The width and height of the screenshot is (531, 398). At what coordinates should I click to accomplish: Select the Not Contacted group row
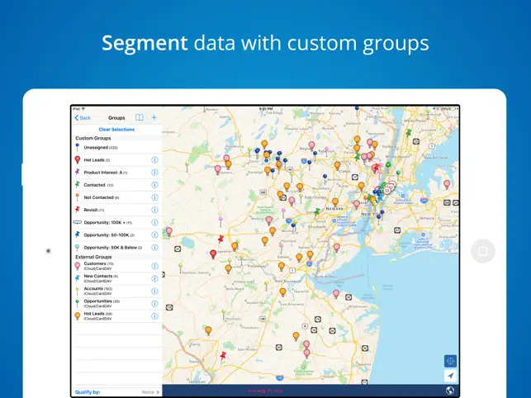pyautogui.click(x=116, y=197)
